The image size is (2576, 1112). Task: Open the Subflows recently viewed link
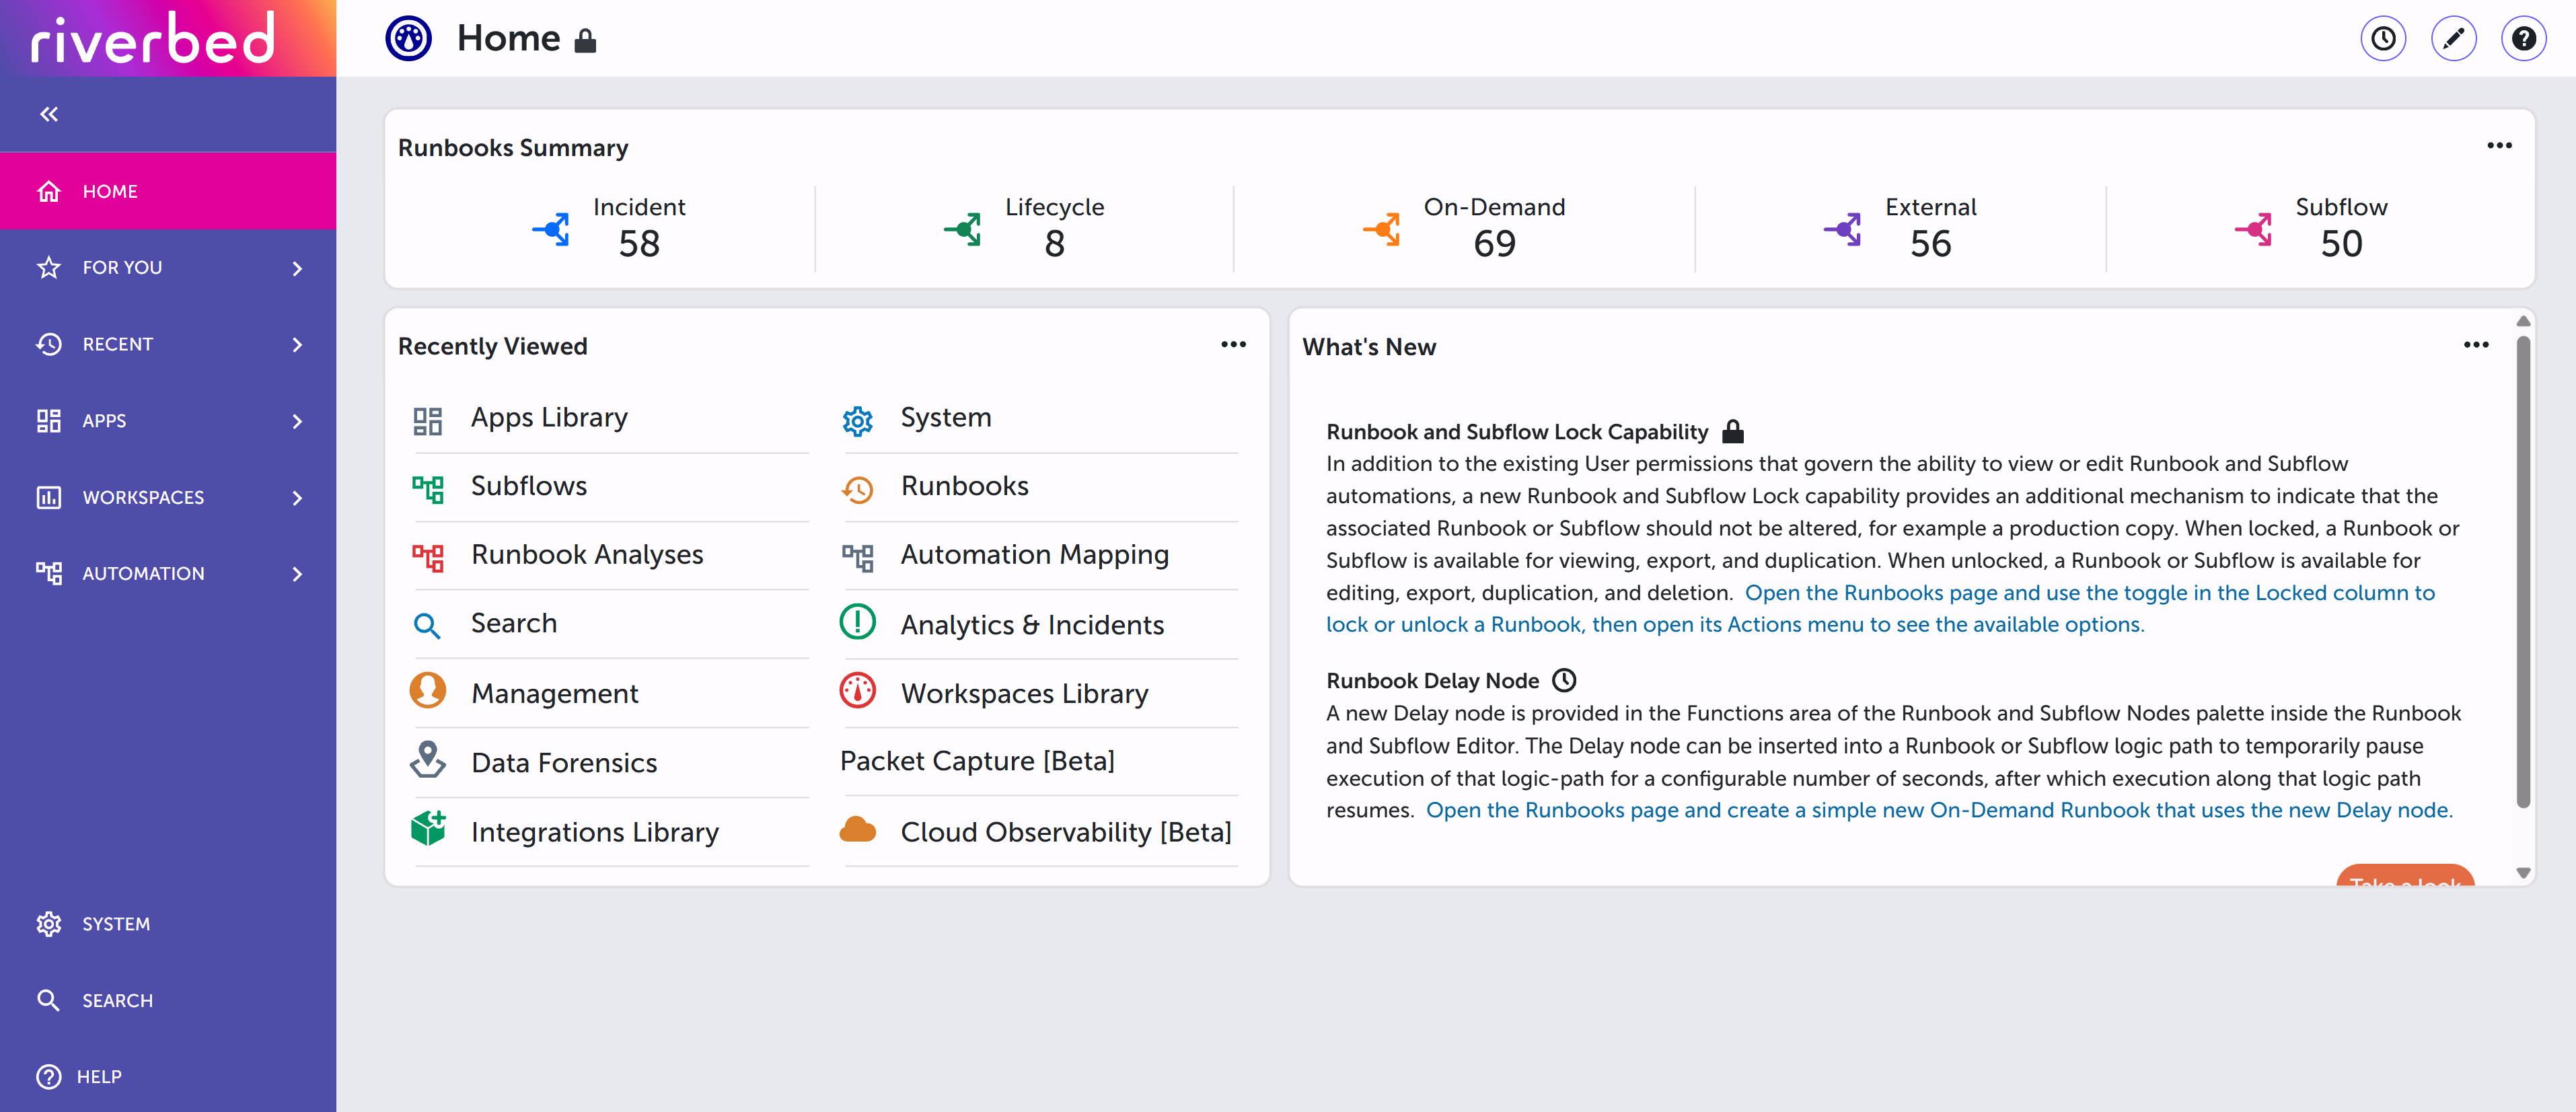coord(529,486)
